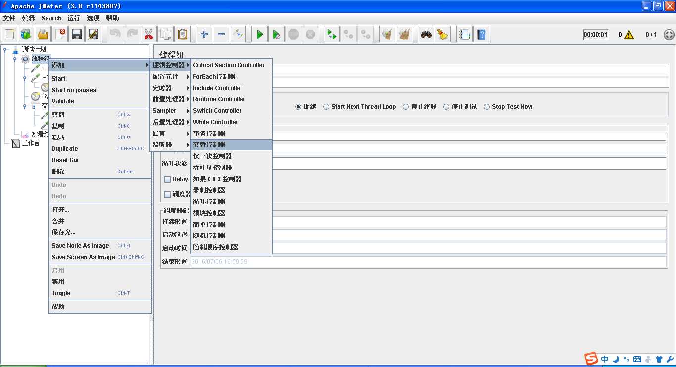Viewport: 676px width, 367px height.
Task: Choose 交替控制器 from controller submenu
Action: (231, 145)
